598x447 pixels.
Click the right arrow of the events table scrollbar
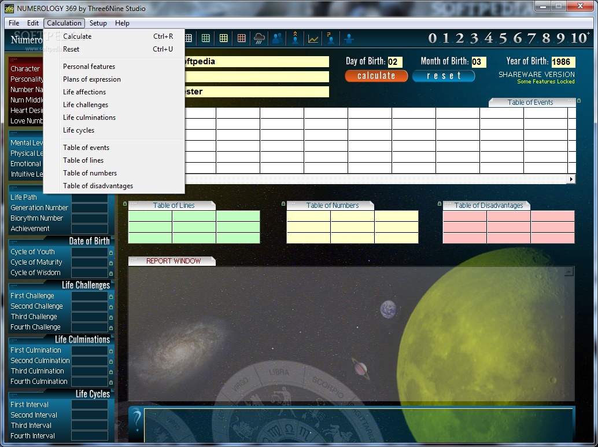pos(571,179)
